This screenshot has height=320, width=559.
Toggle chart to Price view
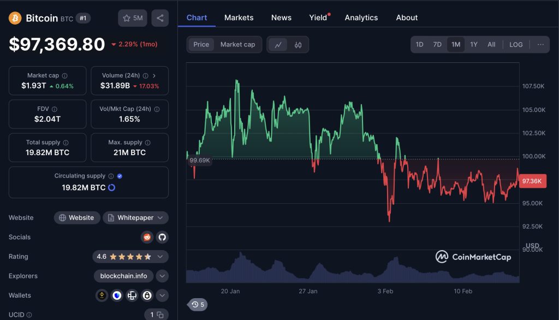click(201, 45)
